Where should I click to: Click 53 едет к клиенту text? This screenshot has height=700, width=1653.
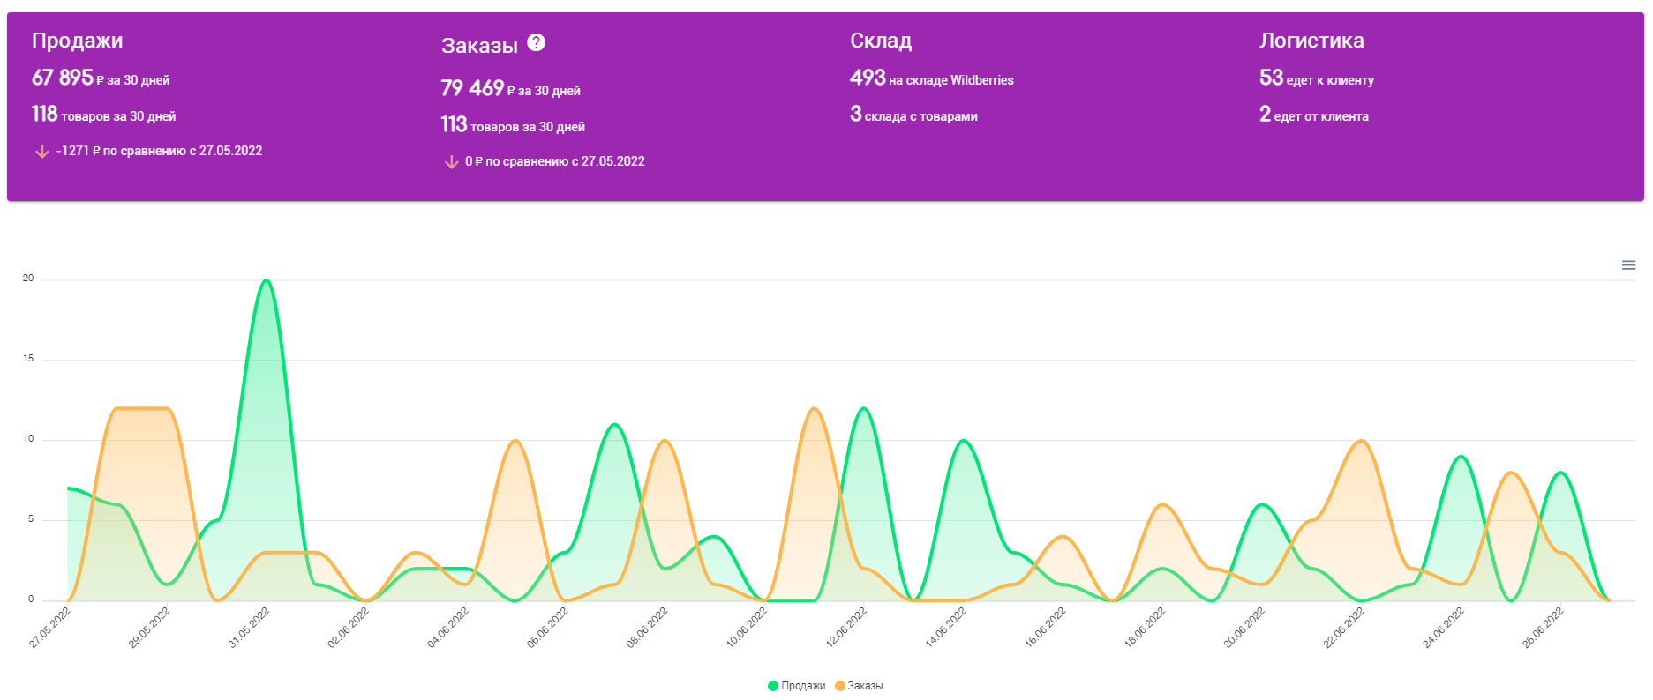pos(1317,78)
